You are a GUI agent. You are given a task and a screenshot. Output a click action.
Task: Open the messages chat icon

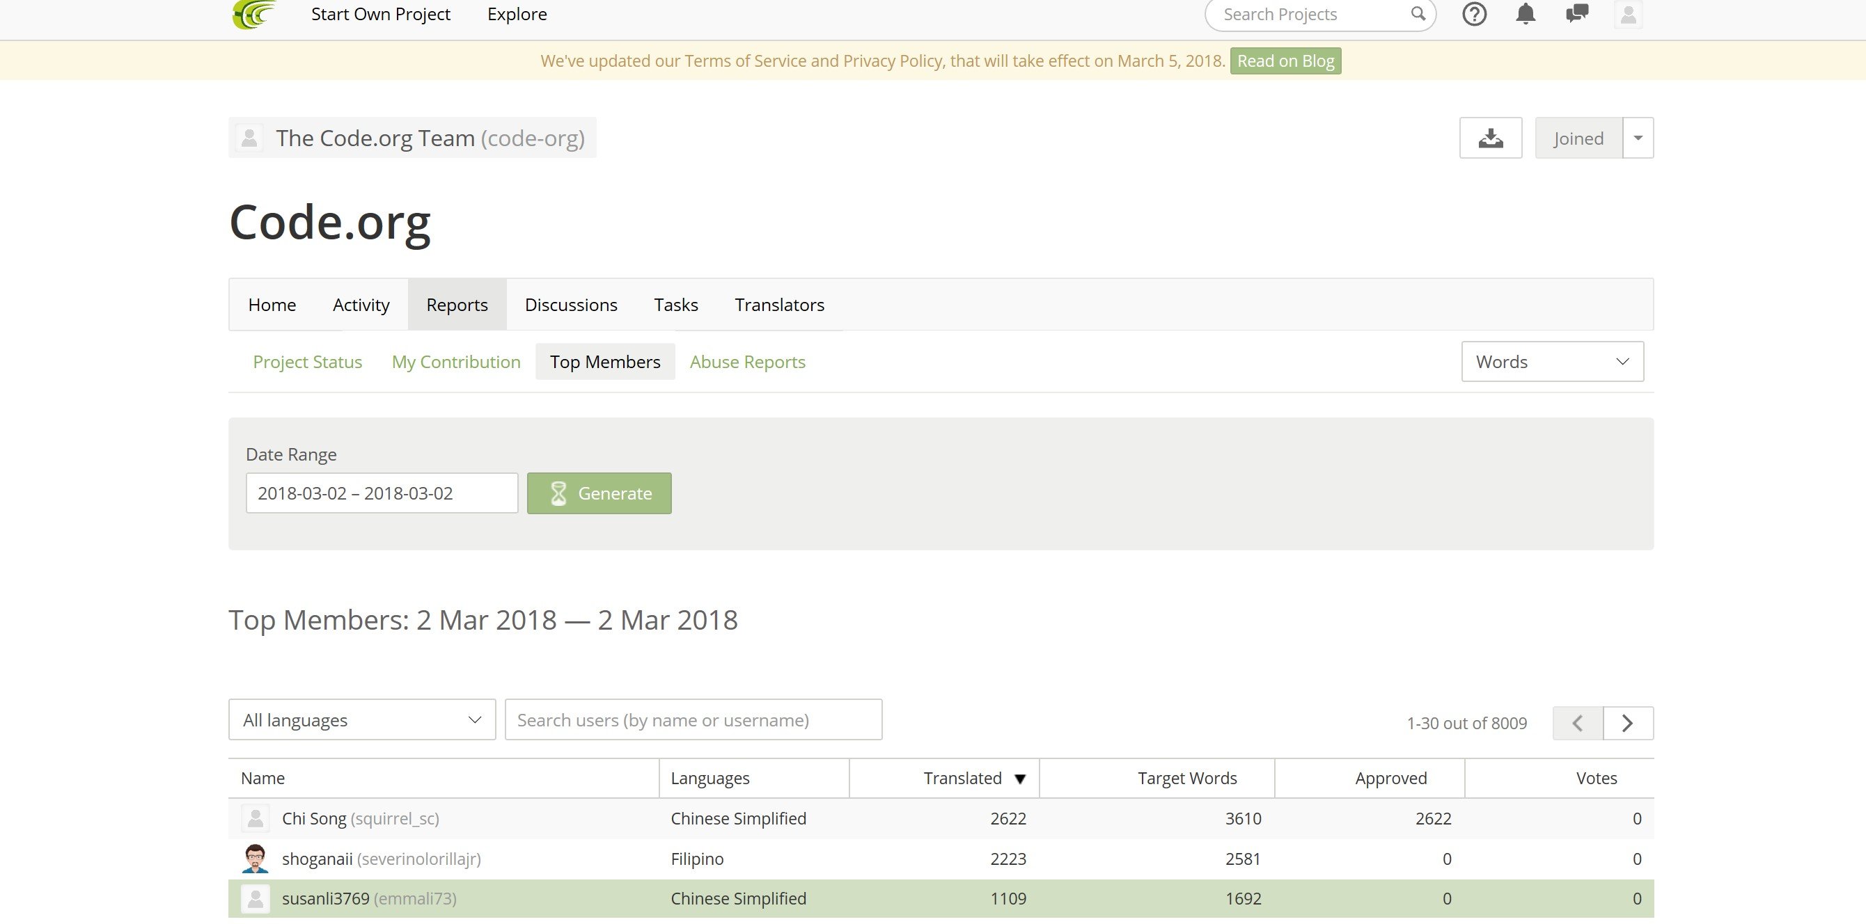(1577, 15)
